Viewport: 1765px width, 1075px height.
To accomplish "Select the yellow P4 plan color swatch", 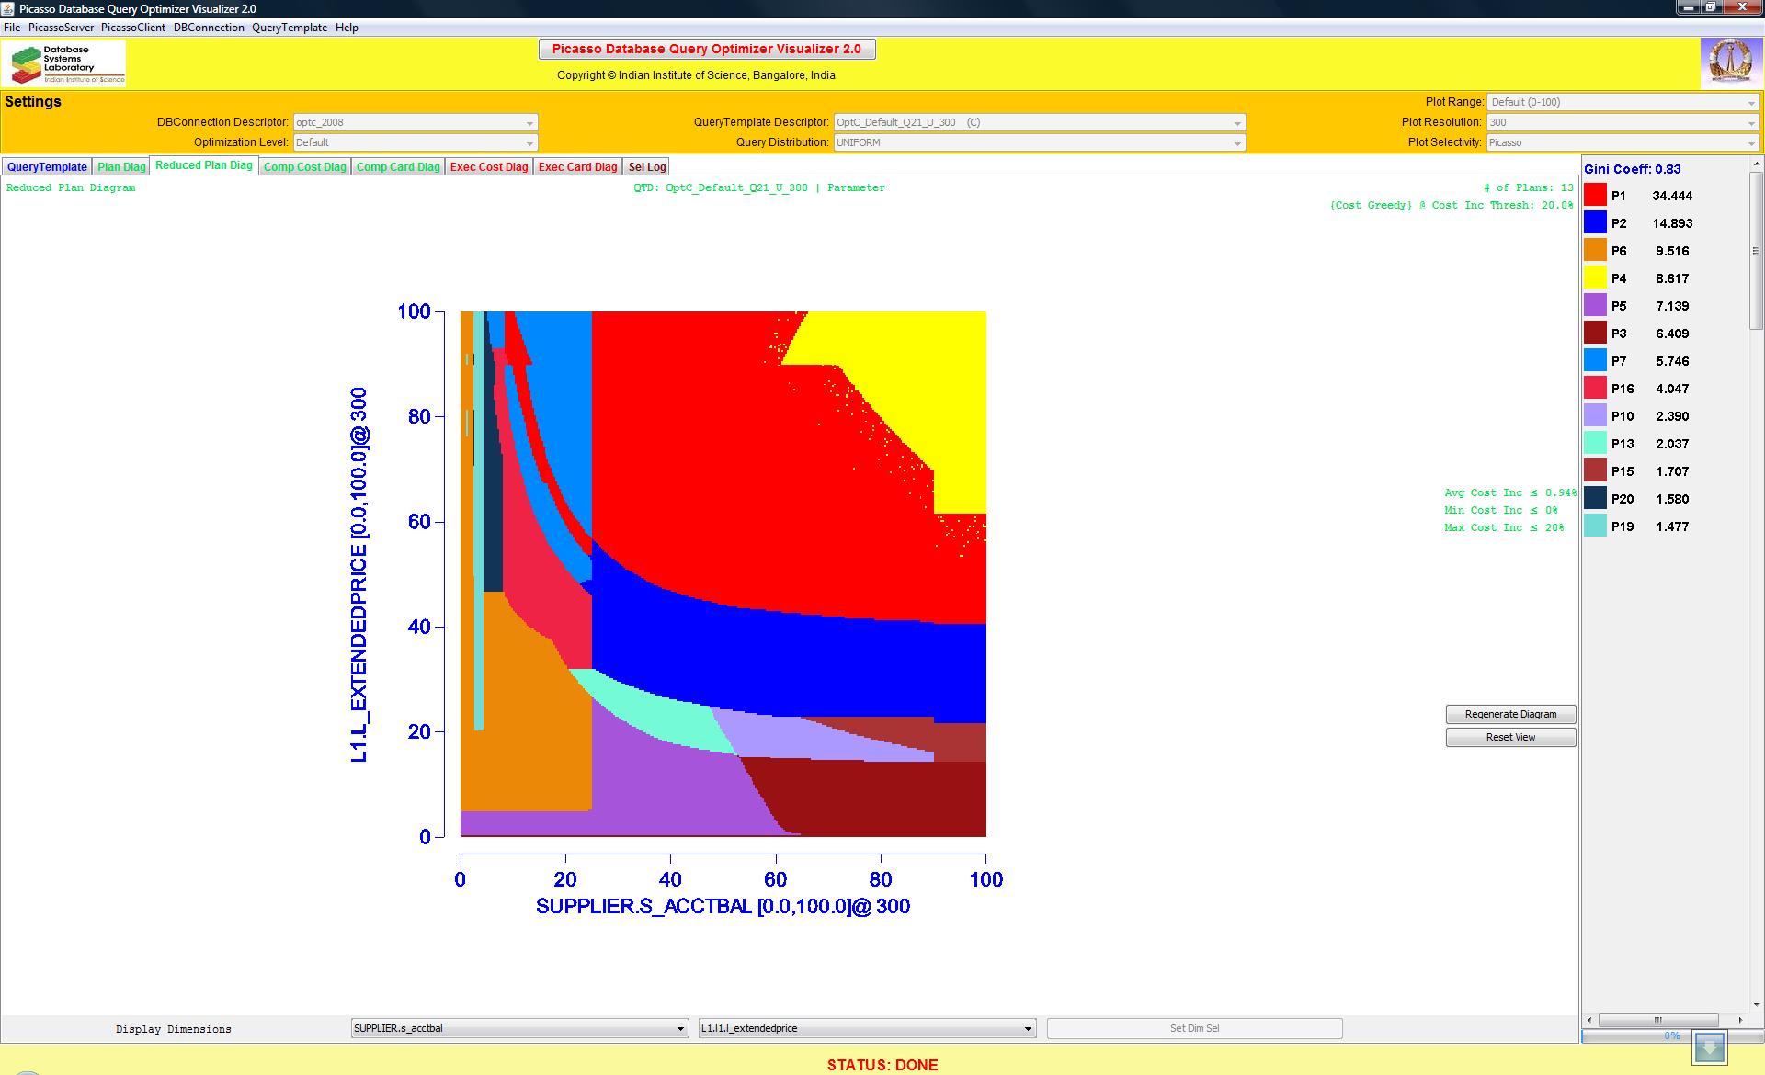I will tap(1595, 277).
